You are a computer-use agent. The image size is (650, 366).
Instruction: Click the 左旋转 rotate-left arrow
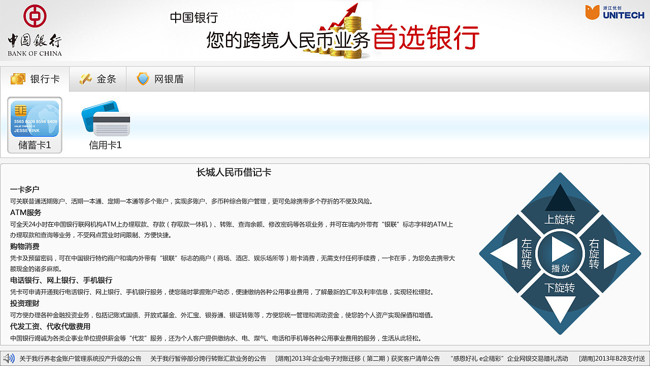point(513,254)
